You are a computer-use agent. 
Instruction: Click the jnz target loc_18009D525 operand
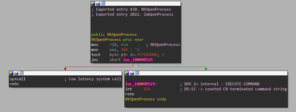pyautogui.click(x=138, y=60)
